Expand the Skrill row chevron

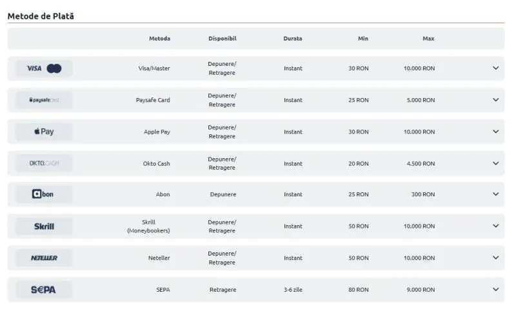pyautogui.click(x=495, y=226)
